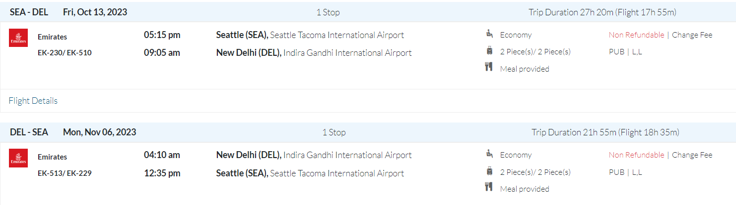Click the Mon, Nov 06, 2023 return date

(99, 132)
